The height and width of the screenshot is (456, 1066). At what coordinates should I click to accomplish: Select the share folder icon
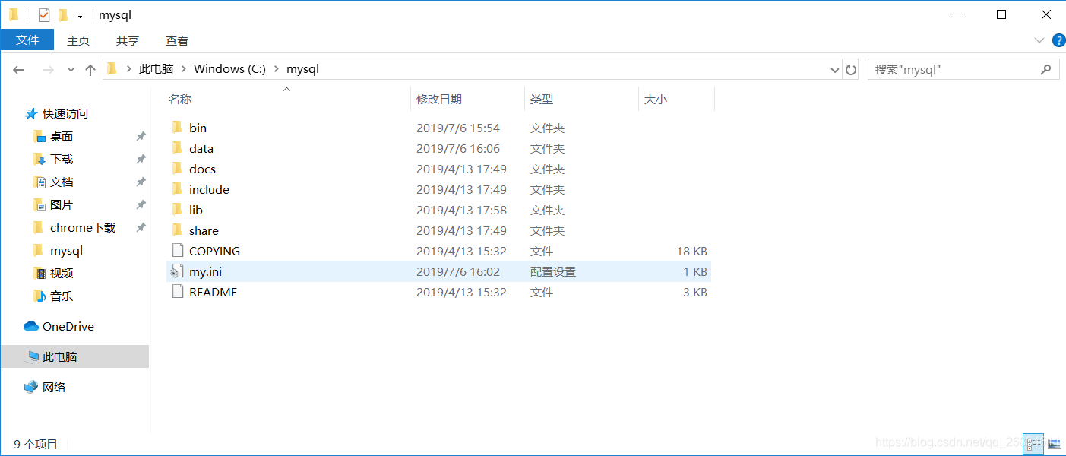click(x=177, y=230)
